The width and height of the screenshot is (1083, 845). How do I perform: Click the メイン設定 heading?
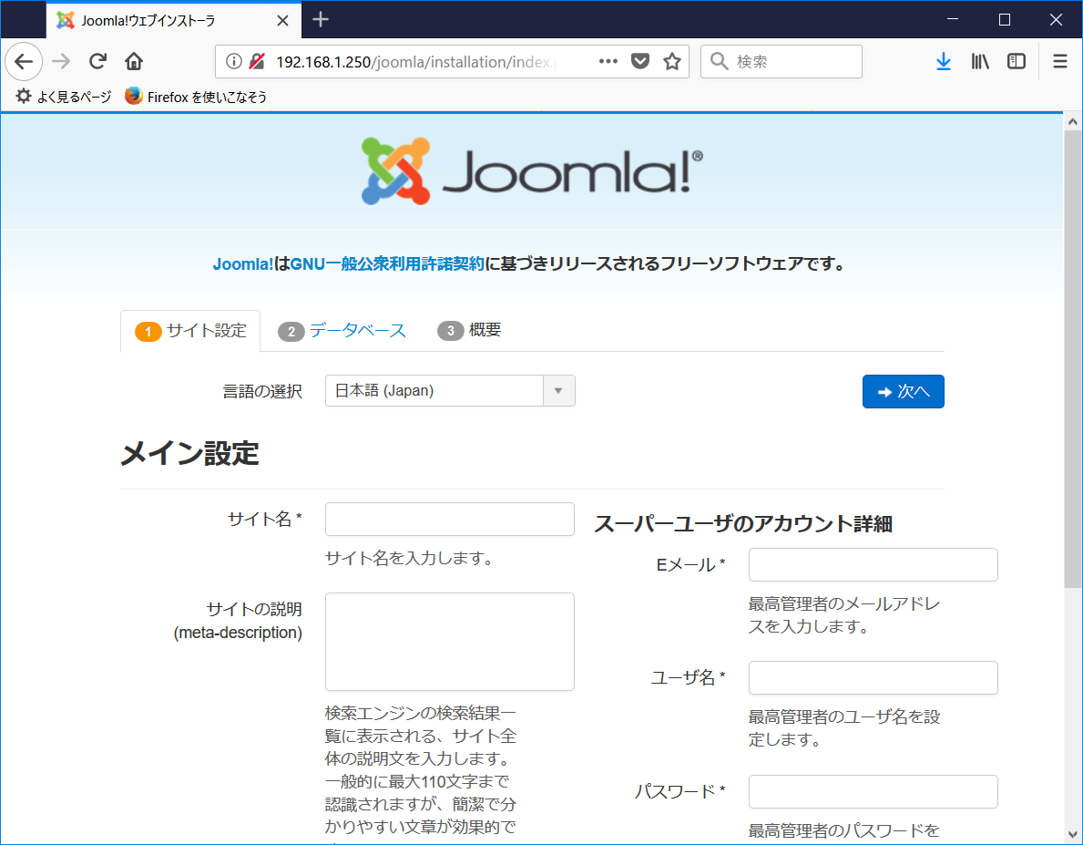[190, 454]
